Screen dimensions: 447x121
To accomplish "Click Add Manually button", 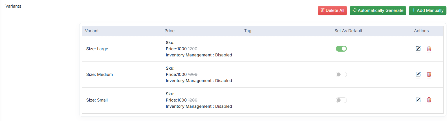I will pos(427,10).
